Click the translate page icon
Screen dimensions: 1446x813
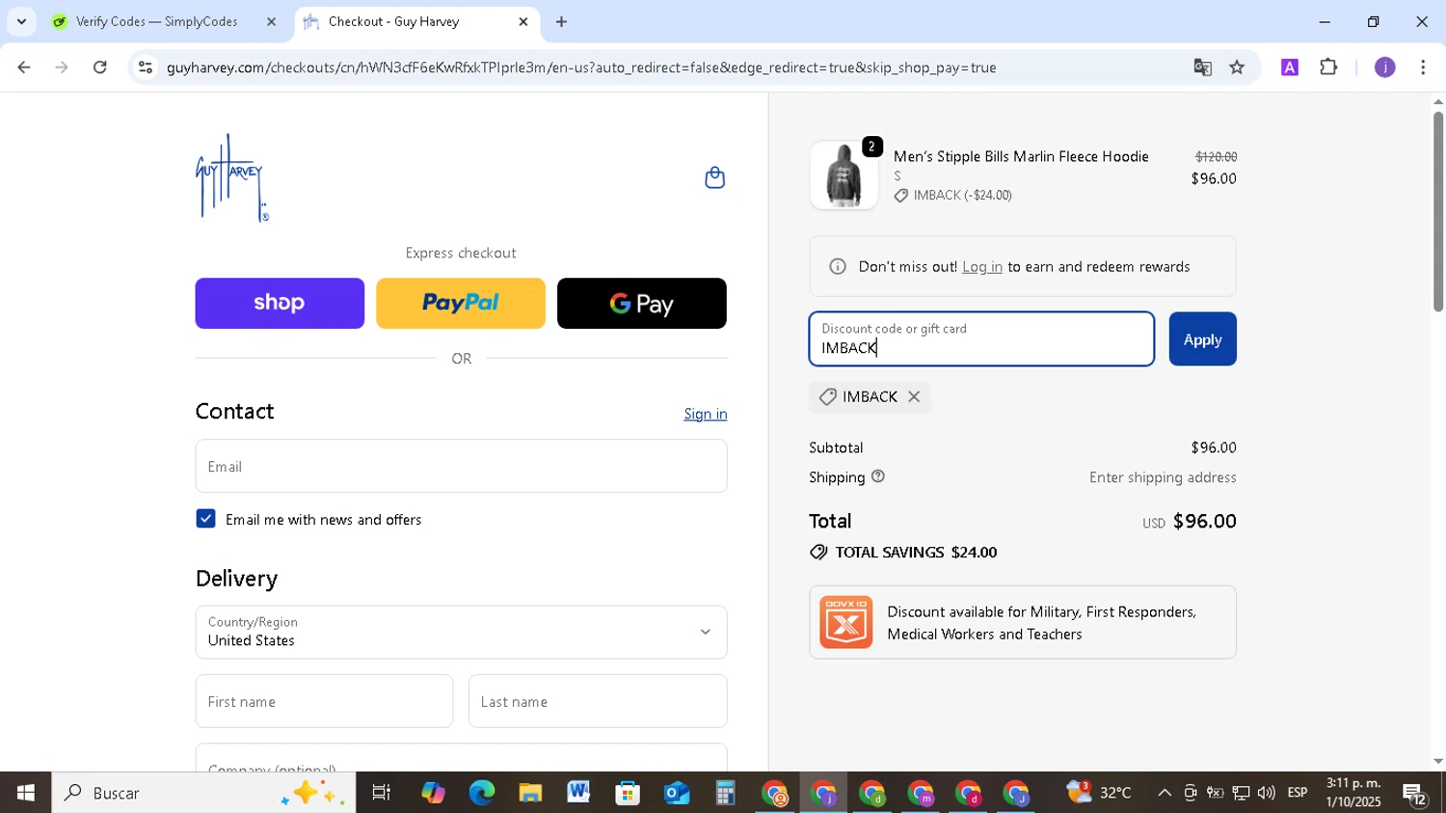coord(1202,68)
